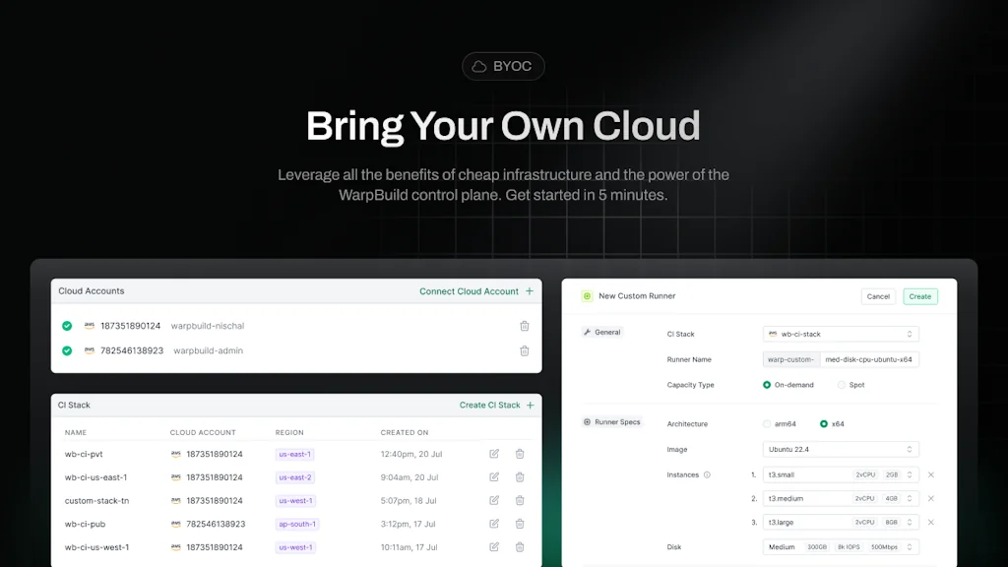Select arm64 architecture
This screenshot has width=1008, height=567.
tap(768, 424)
